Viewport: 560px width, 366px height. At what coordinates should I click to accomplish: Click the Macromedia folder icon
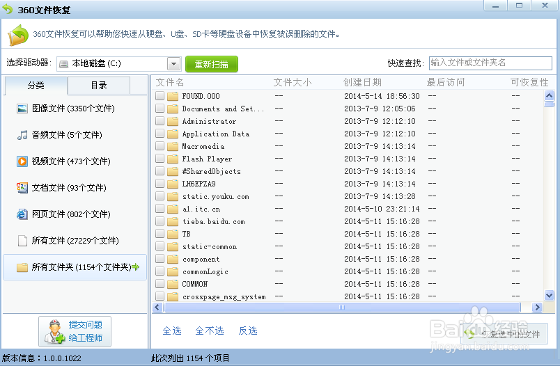173,146
